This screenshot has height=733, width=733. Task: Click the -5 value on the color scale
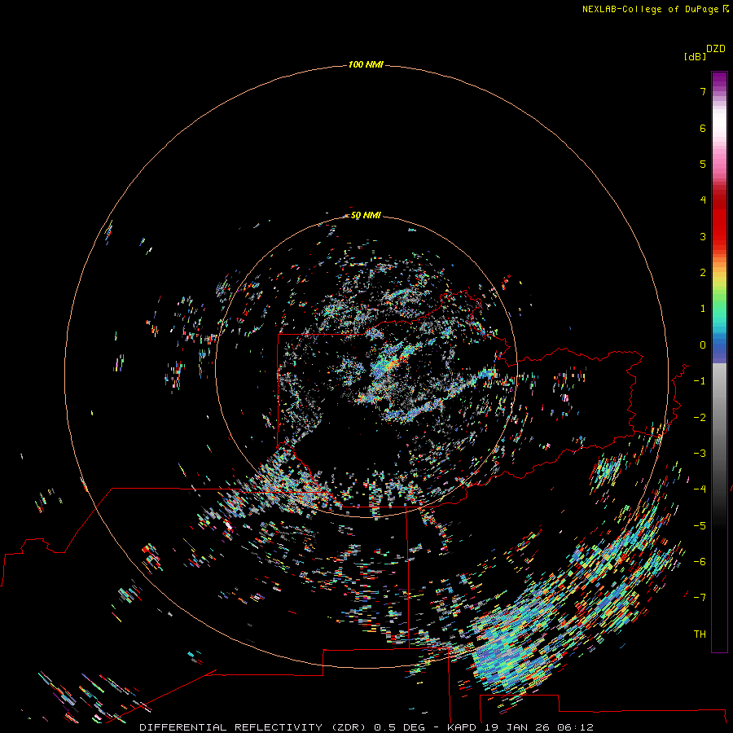700,526
